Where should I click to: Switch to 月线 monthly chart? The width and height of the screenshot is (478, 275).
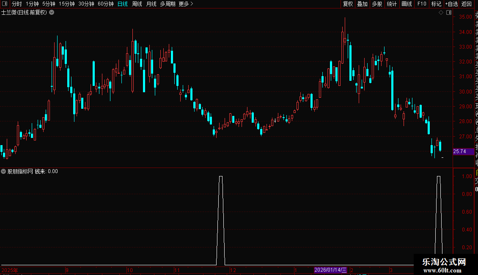[x=151, y=4]
